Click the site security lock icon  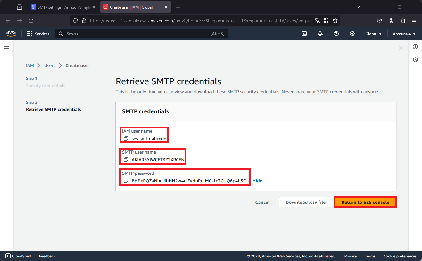[84, 20]
